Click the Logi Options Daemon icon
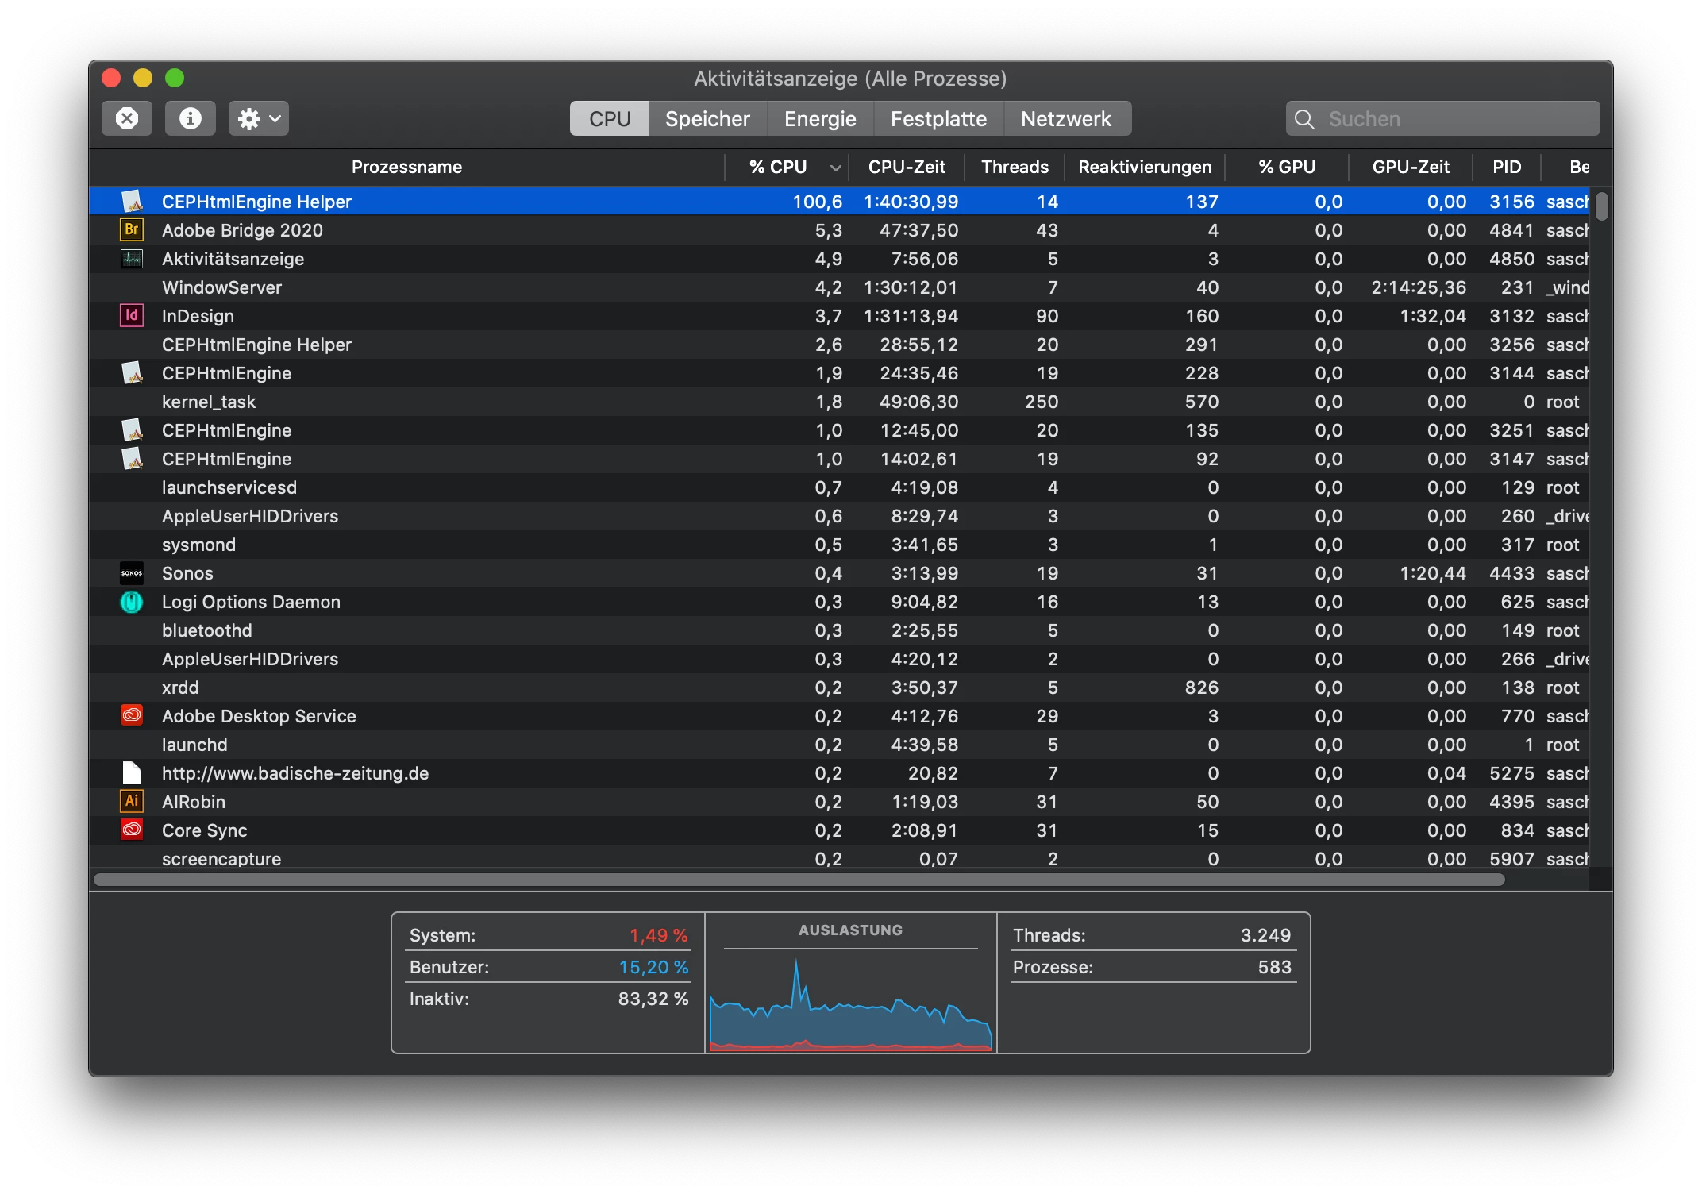1702x1194 pixels. click(x=132, y=602)
